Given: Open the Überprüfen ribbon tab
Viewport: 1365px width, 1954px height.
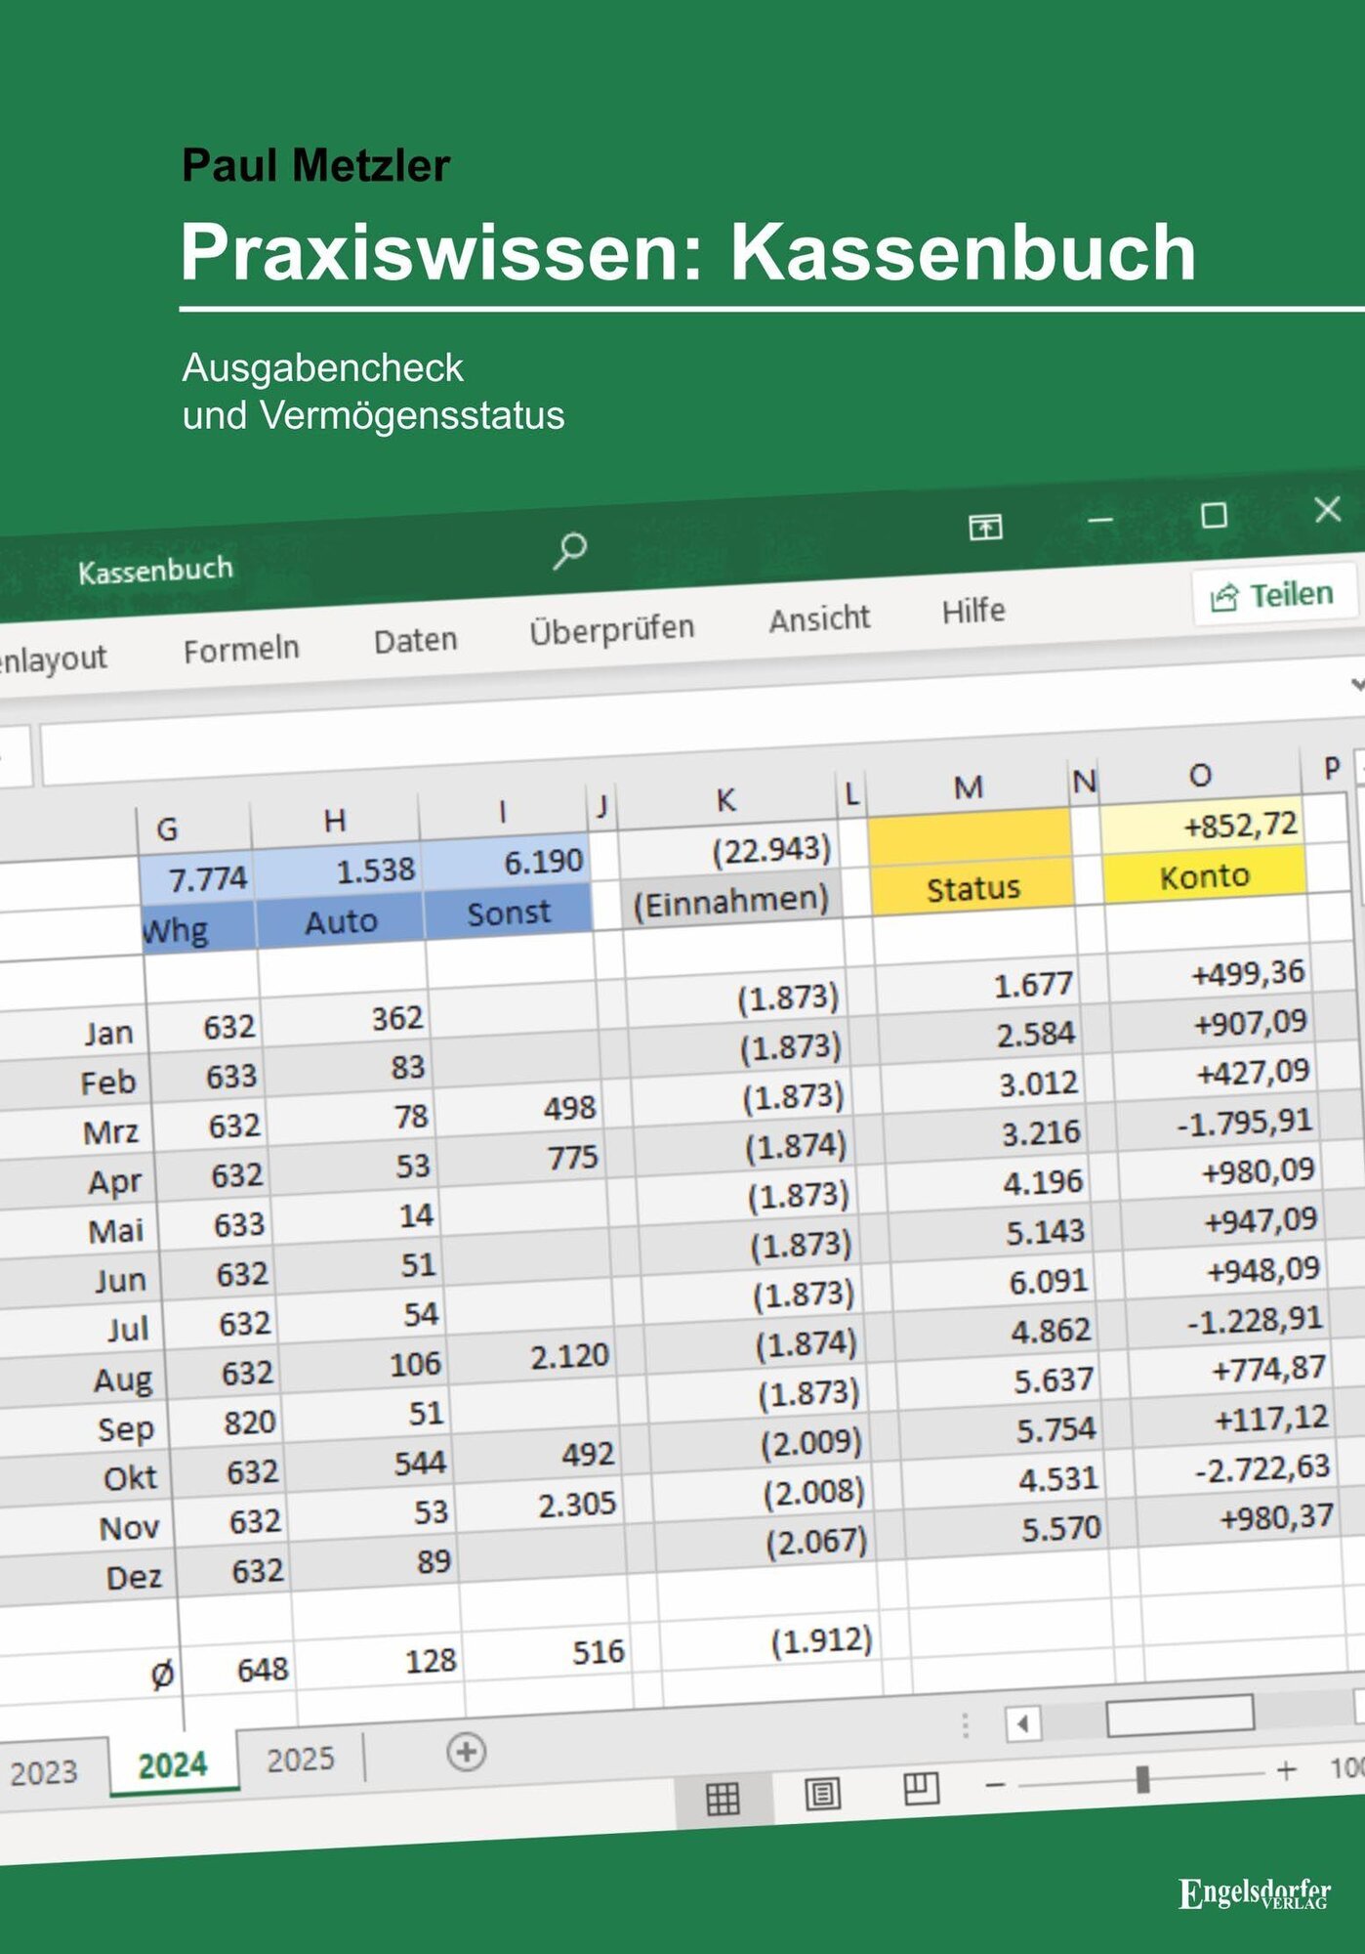Looking at the screenshot, I should tap(611, 630).
